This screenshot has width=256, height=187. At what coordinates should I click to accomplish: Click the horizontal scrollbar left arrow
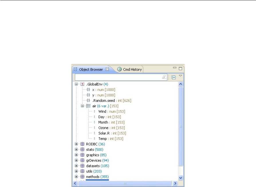click(x=75, y=183)
